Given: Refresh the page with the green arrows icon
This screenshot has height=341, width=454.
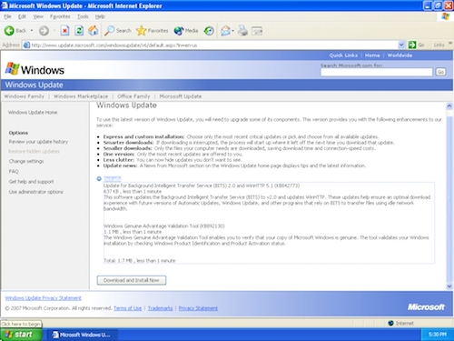Looking at the screenshot, I should pos(79,31).
